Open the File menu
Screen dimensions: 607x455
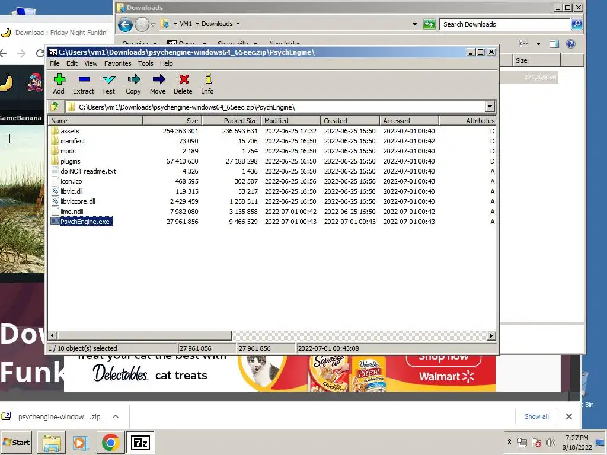click(x=55, y=63)
